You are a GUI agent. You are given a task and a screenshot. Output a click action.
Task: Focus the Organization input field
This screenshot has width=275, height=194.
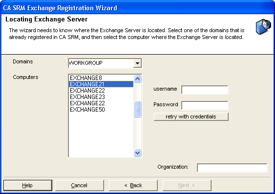[x=232, y=168]
